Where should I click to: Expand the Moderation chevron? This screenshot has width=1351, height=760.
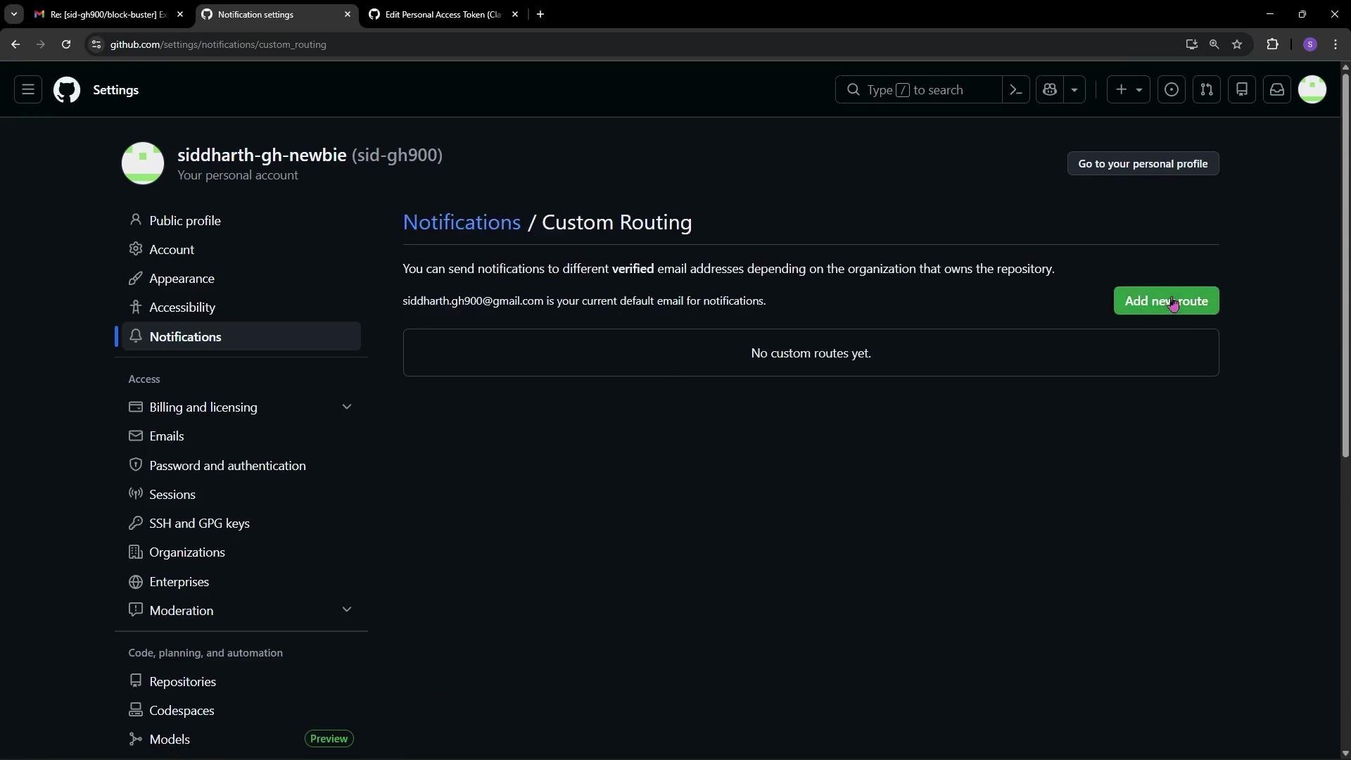coord(346,610)
